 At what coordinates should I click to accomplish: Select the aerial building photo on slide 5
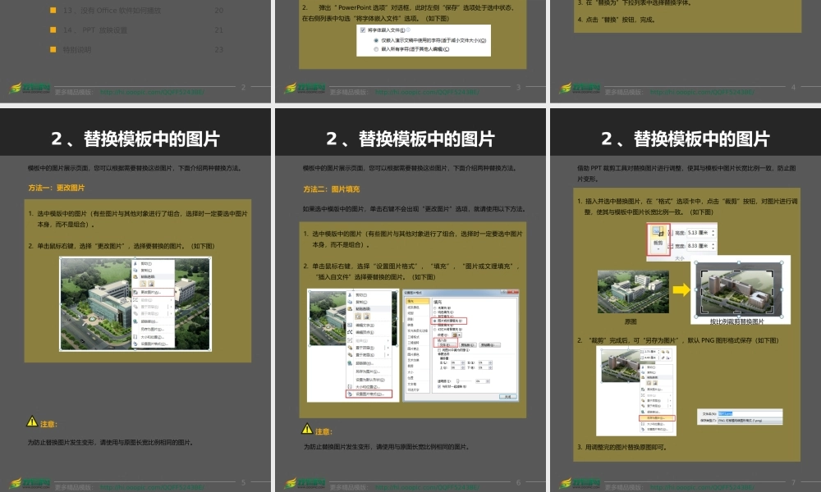click(135, 303)
